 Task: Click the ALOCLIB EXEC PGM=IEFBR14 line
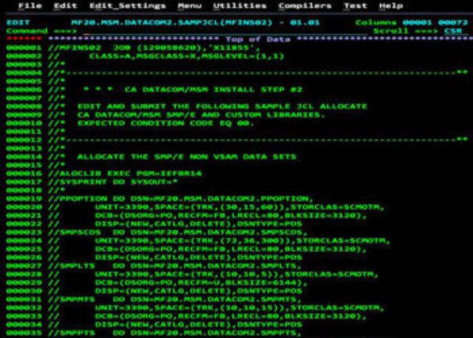125,174
